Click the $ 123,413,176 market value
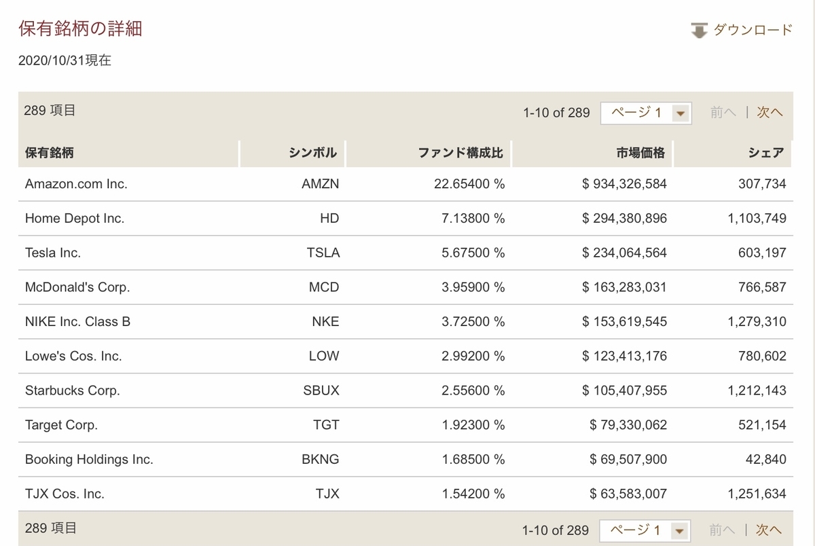 [625, 357]
